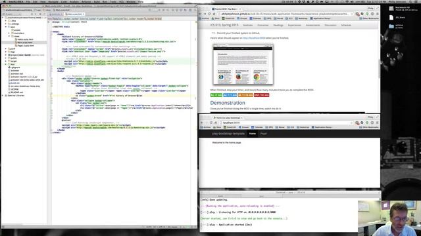Select README.md in project tree
This screenshot has height=236, width=421.
[x=16, y=92]
